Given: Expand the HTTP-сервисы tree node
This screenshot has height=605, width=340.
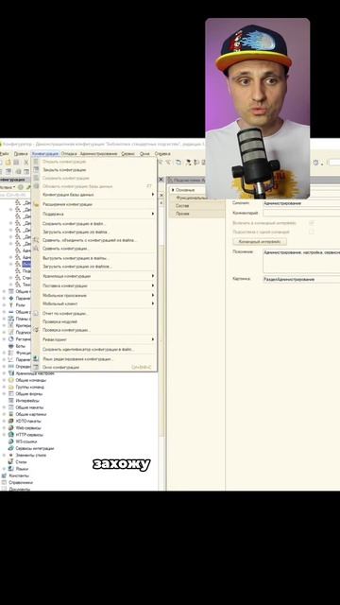Looking at the screenshot, I should (4, 435).
